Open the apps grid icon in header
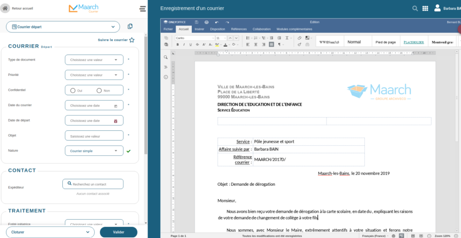The image size is (461, 238). coord(425,8)
